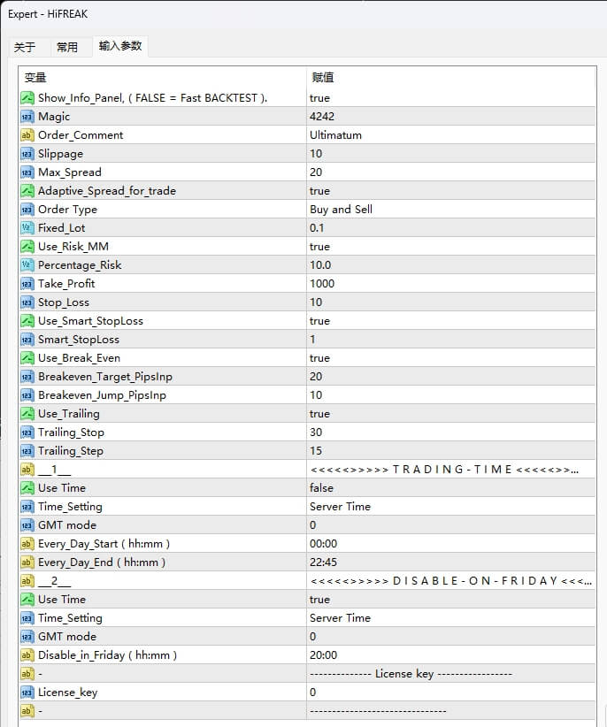The width and height of the screenshot is (607, 727).
Task: Click the integer icon next to Stop_Loss
Action: pos(27,302)
